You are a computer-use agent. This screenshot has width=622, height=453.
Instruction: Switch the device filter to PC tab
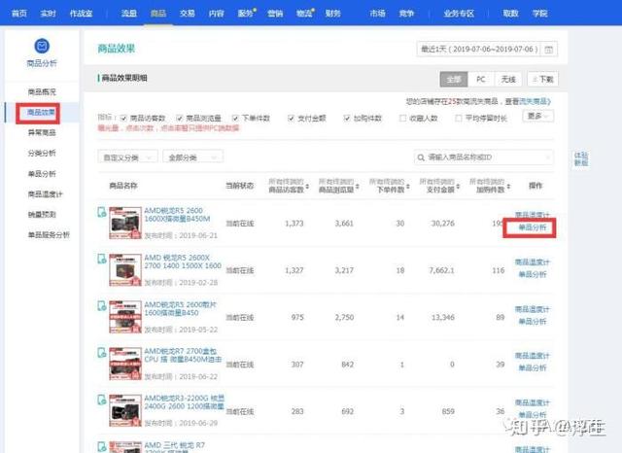481,80
